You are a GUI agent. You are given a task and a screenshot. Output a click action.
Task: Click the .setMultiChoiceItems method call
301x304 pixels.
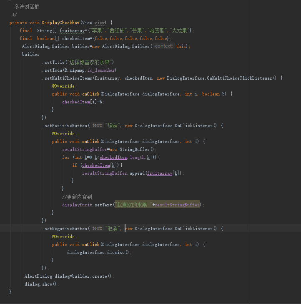coord(67,78)
